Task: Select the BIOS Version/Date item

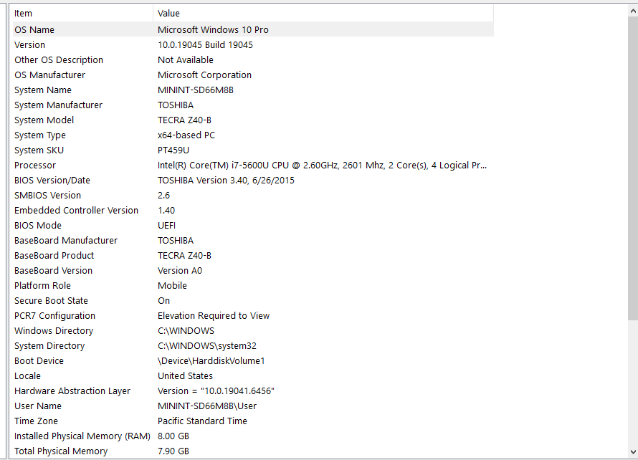Action: click(52, 180)
